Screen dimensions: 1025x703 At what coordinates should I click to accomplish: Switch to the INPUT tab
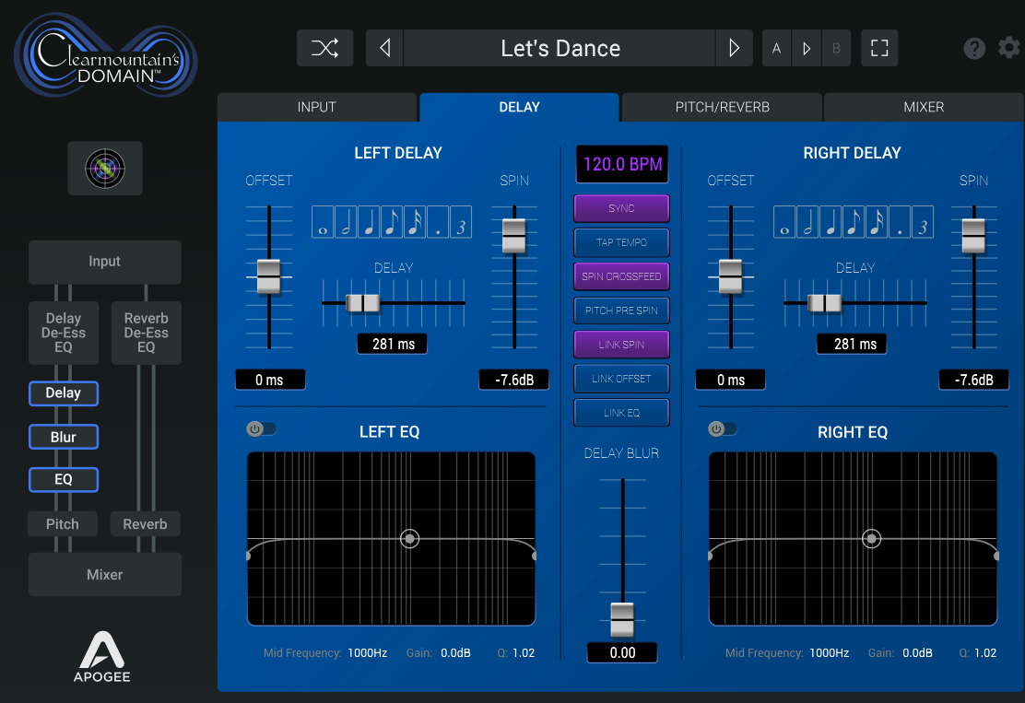[x=317, y=107]
